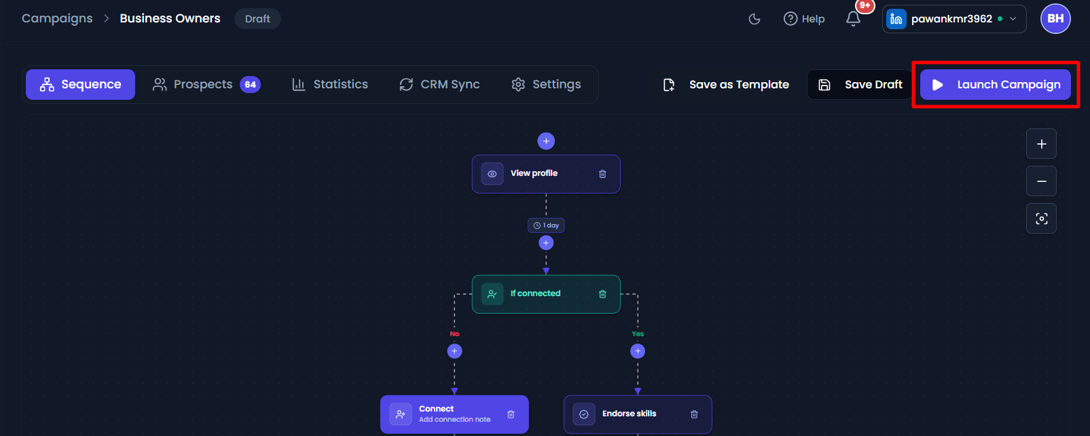The image size is (1090, 436).
Task: Delete the View profile step
Action: point(602,174)
